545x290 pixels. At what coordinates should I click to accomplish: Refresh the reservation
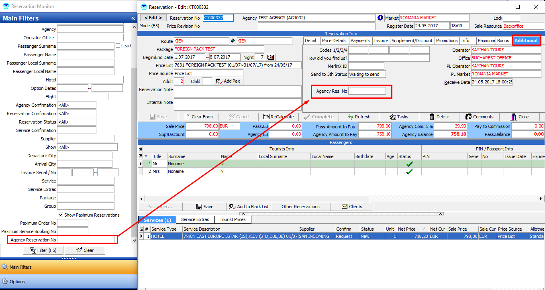pyautogui.click(x=359, y=117)
